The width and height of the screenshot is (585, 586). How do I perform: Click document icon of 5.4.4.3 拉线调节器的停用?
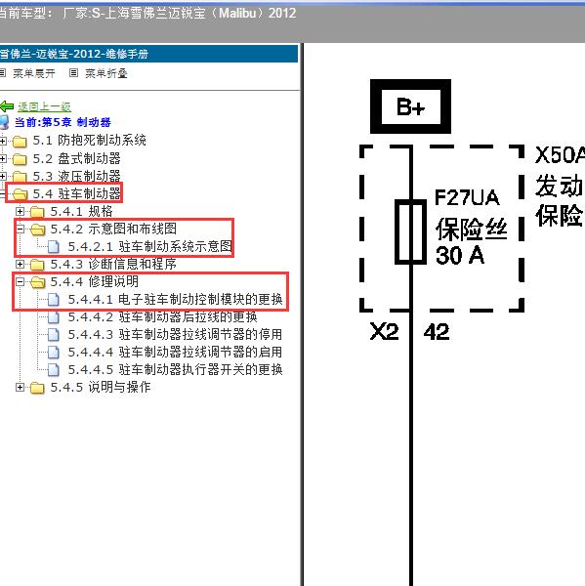click(54, 334)
